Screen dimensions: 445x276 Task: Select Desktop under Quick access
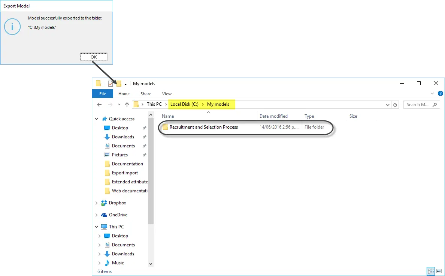coord(120,128)
